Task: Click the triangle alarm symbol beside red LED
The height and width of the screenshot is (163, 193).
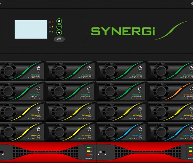Action: 50,22
